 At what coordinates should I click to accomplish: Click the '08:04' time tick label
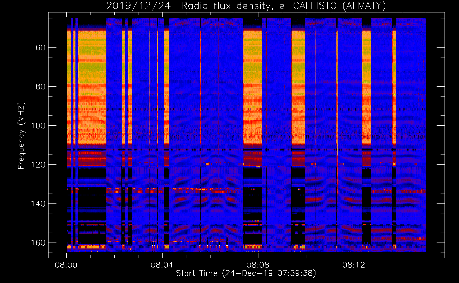[162, 265]
